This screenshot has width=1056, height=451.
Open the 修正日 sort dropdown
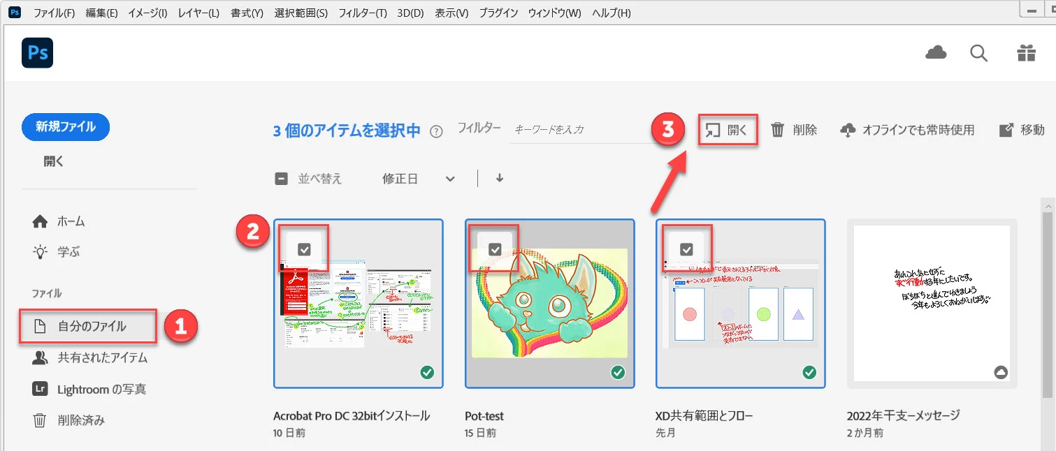418,179
